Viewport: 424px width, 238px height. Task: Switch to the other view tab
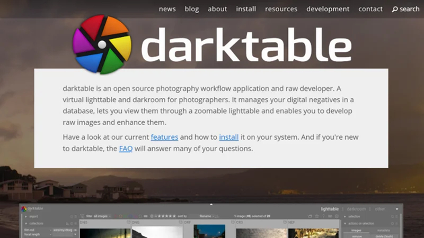pyautogui.click(x=380, y=209)
